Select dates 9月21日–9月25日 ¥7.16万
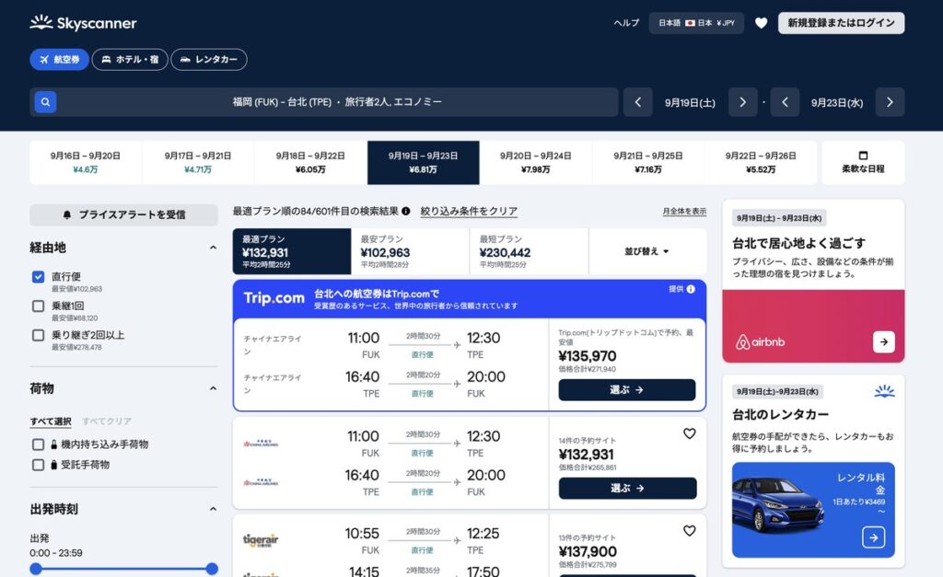The height and width of the screenshot is (577, 943). point(647,162)
